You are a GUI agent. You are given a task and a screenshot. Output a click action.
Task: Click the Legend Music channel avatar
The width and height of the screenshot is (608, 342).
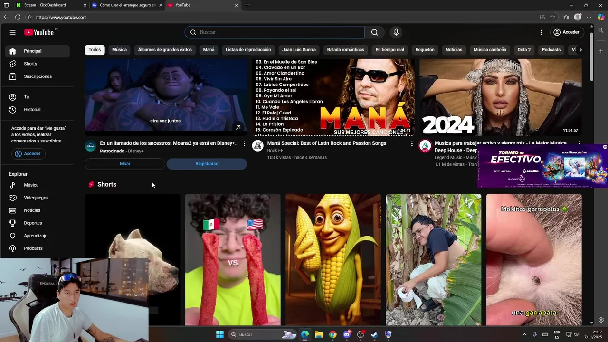[x=425, y=146]
